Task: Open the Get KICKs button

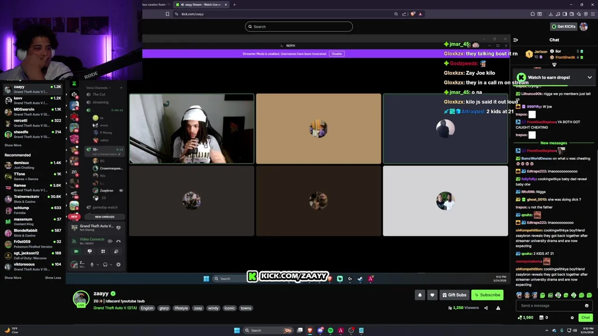Action: pos(563,27)
